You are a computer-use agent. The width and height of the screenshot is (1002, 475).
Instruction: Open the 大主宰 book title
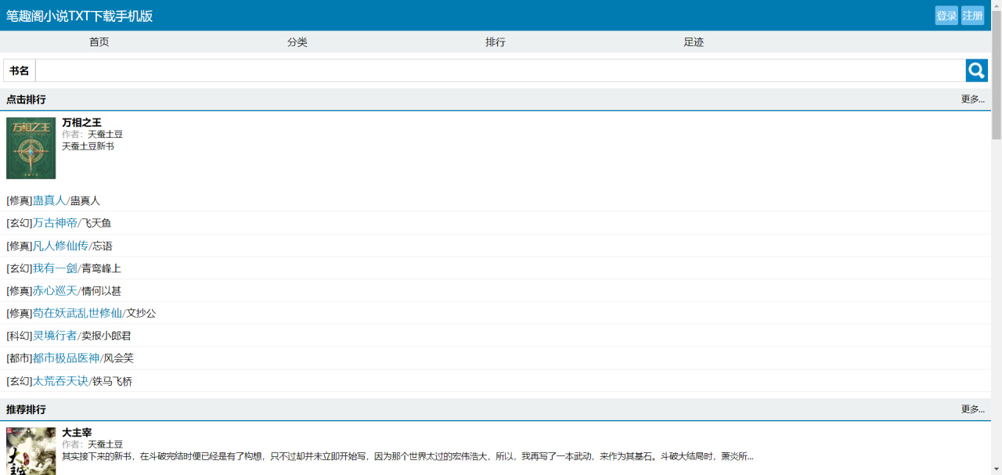(77, 432)
